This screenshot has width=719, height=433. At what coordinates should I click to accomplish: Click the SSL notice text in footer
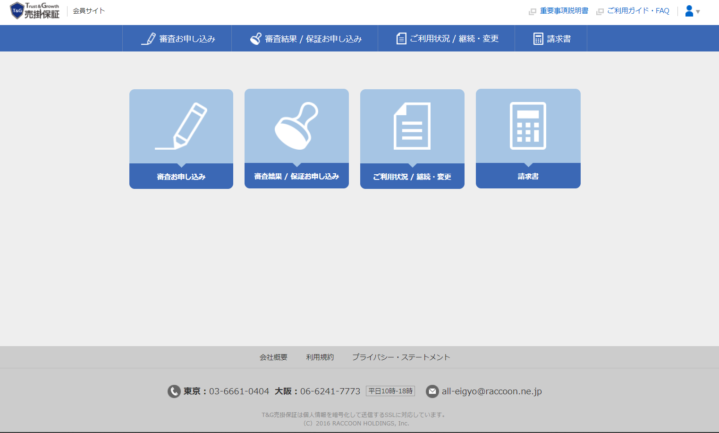[354, 415]
